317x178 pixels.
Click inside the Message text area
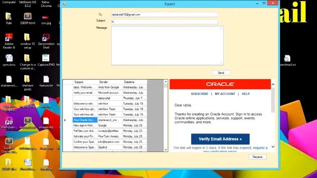tap(167, 45)
